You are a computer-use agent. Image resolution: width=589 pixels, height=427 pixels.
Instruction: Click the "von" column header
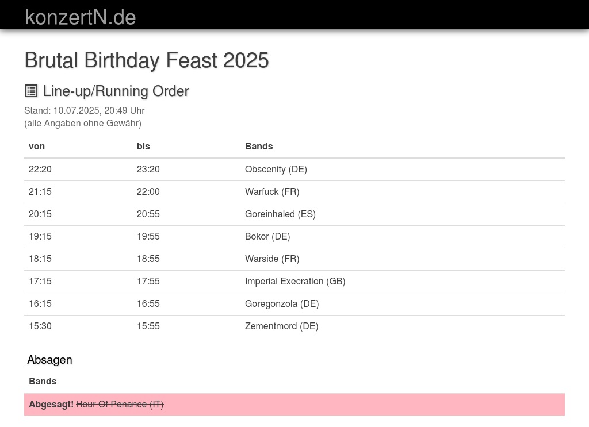coord(37,146)
